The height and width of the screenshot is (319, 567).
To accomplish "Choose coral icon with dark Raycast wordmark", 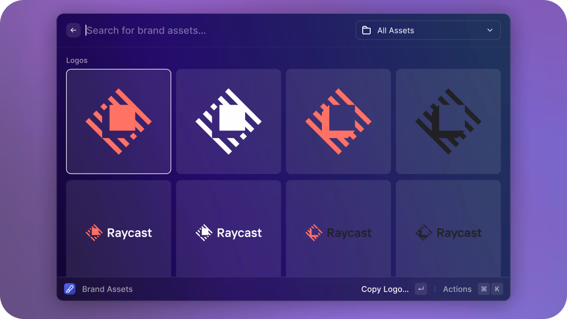I will pos(338,229).
